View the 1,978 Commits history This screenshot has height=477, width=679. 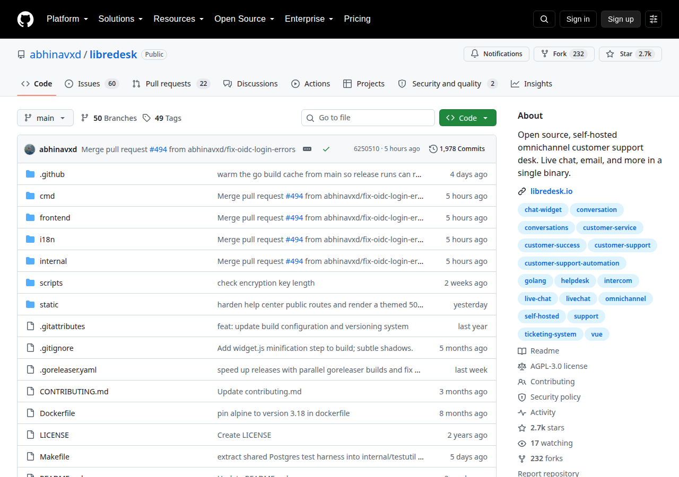pos(457,149)
